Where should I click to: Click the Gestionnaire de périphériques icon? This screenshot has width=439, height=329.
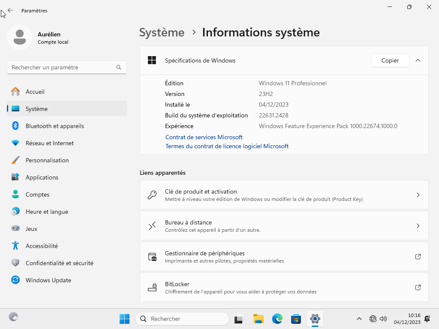(x=152, y=257)
